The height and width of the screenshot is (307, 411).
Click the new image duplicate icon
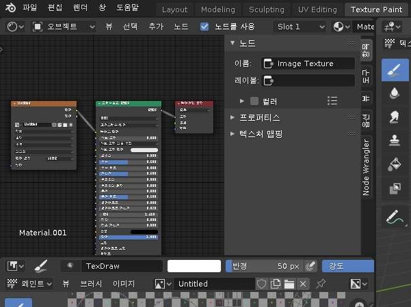(275, 284)
